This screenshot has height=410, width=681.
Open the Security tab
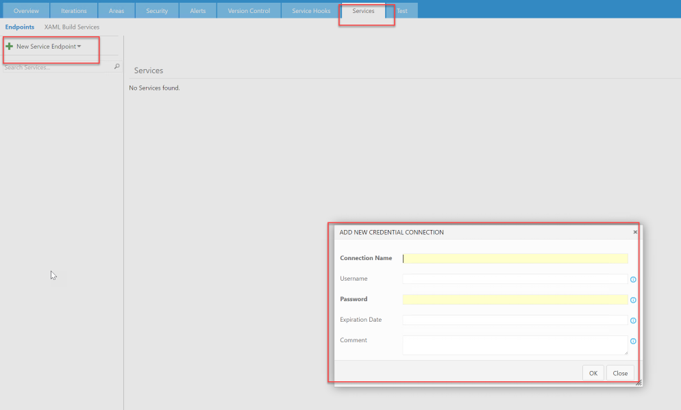[x=157, y=10]
